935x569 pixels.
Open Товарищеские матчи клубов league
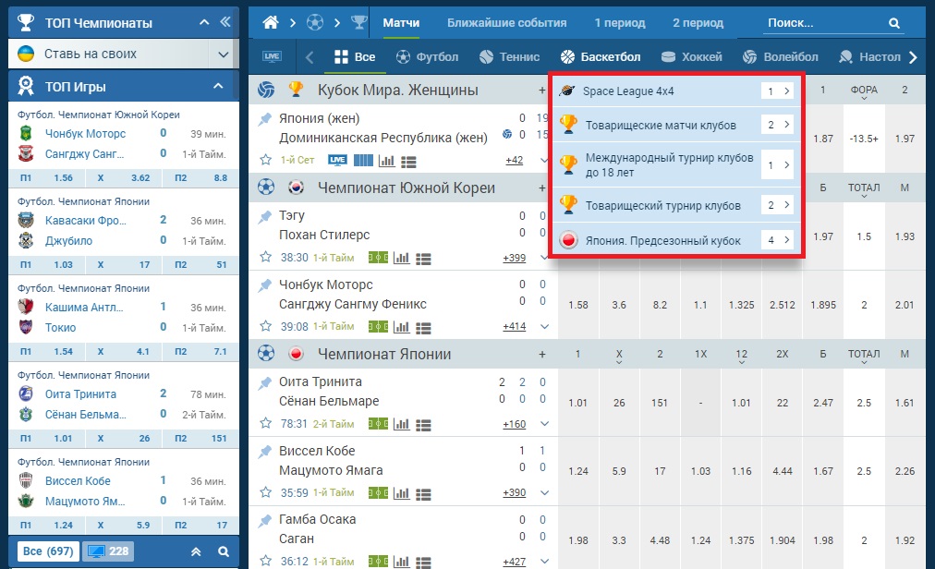(x=676, y=125)
